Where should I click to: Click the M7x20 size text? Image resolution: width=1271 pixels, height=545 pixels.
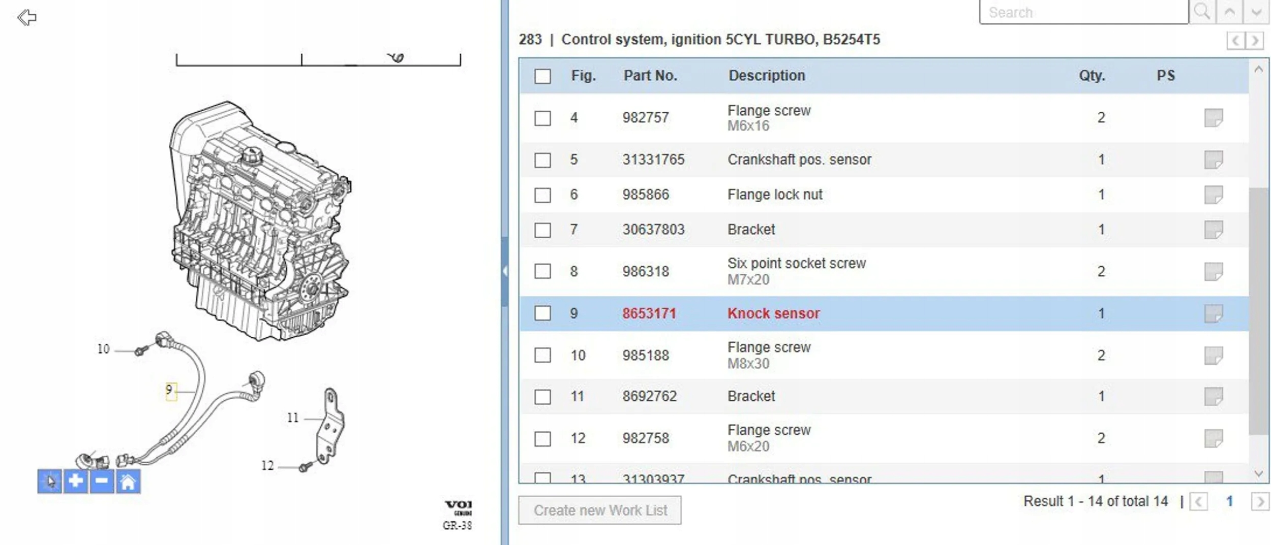click(x=748, y=280)
